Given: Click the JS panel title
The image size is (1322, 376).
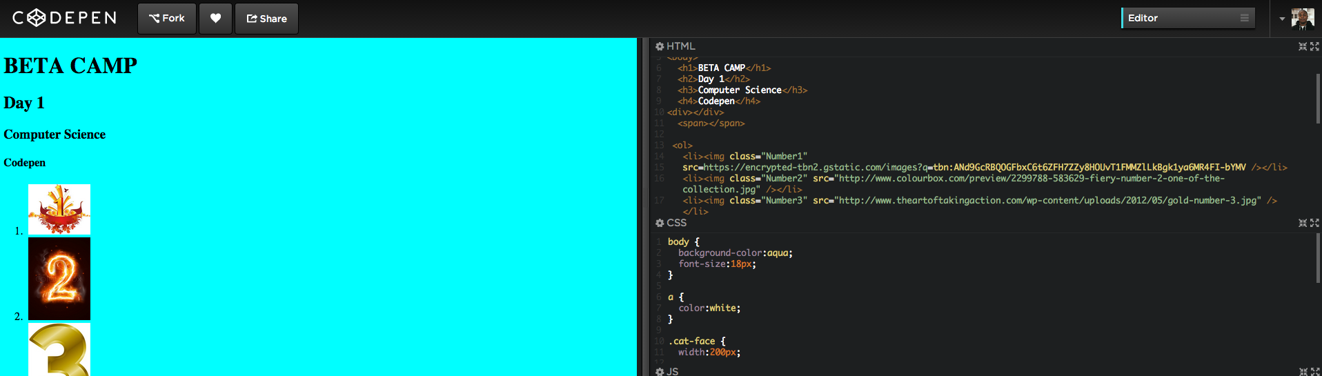Looking at the screenshot, I should 672,372.
